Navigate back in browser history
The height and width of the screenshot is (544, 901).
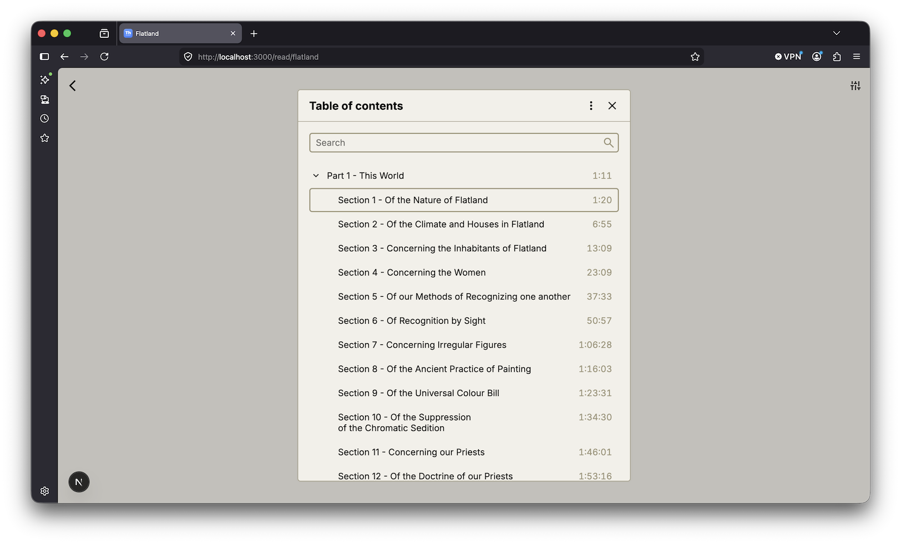coord(64,57)
